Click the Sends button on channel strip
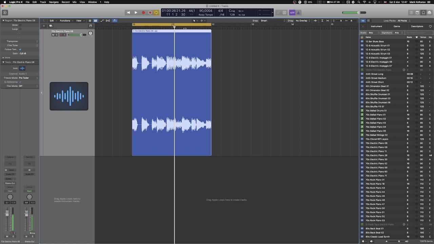Viewport: 434px width, 244px height. [x=9, y=179]
